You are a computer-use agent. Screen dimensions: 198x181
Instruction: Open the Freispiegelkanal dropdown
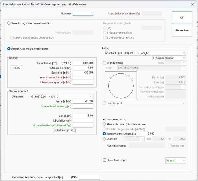(x=169, y=58)
